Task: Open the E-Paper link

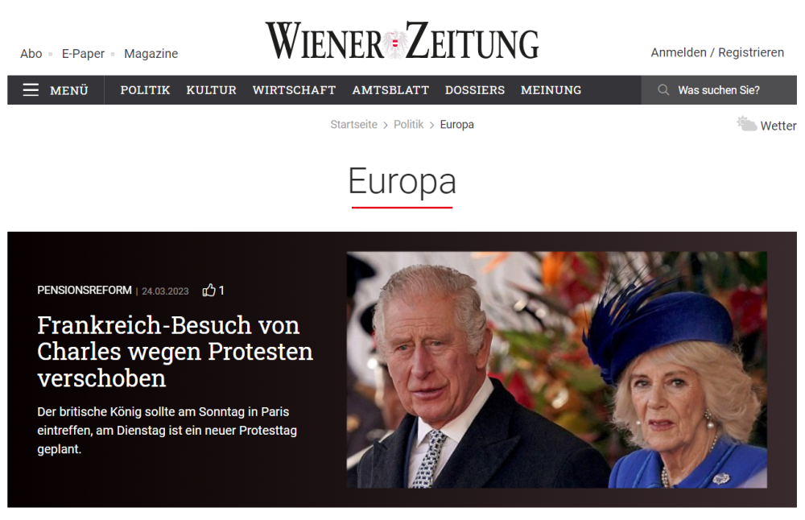Action: pyautogui.click(x=83, y=53)
